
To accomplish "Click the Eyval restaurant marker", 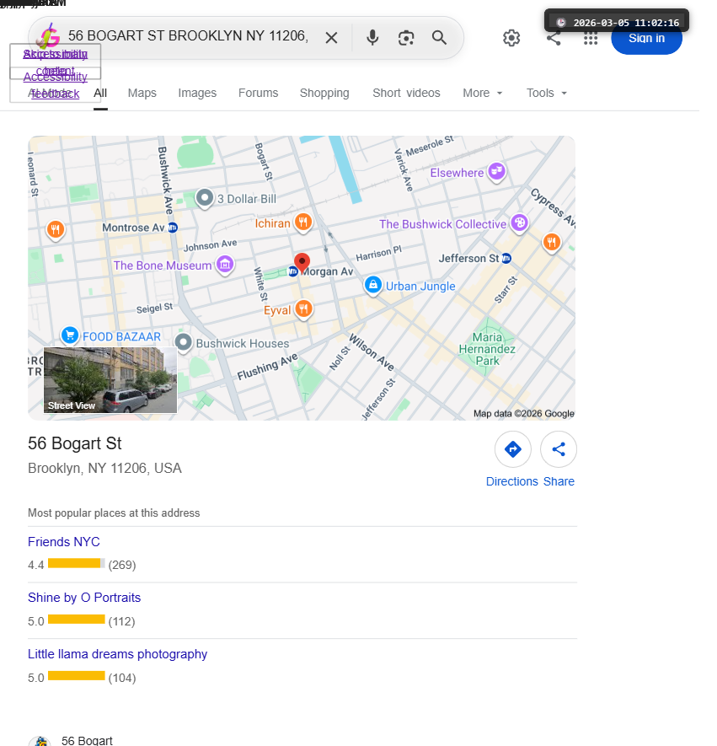I will (x=303, y=309).
